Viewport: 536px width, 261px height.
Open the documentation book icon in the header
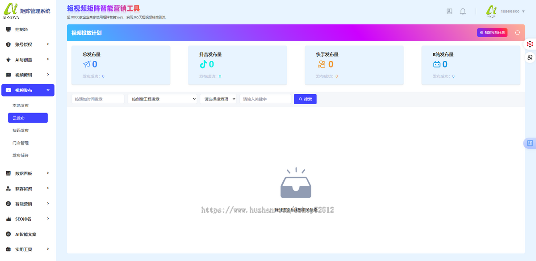pos(449,12)
